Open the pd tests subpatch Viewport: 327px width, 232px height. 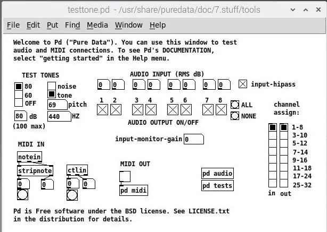click(x=217, y=185)
